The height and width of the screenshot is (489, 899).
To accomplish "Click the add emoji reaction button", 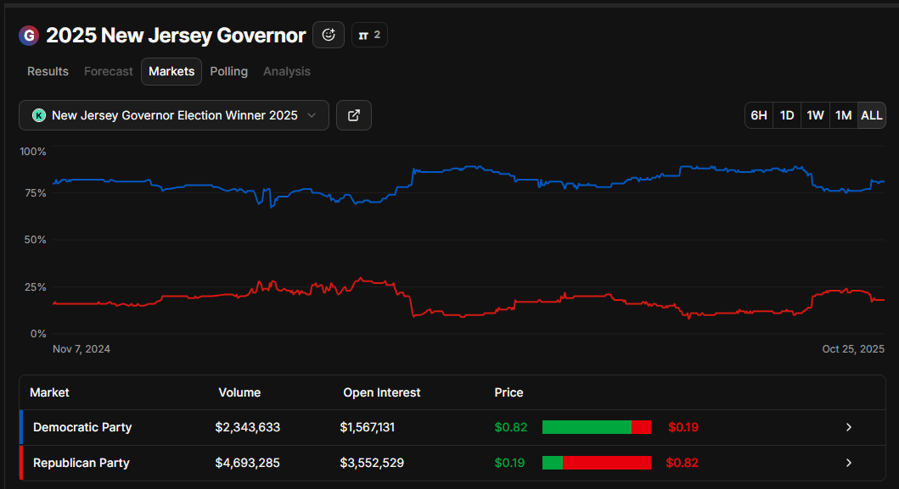I will (329, 35).
